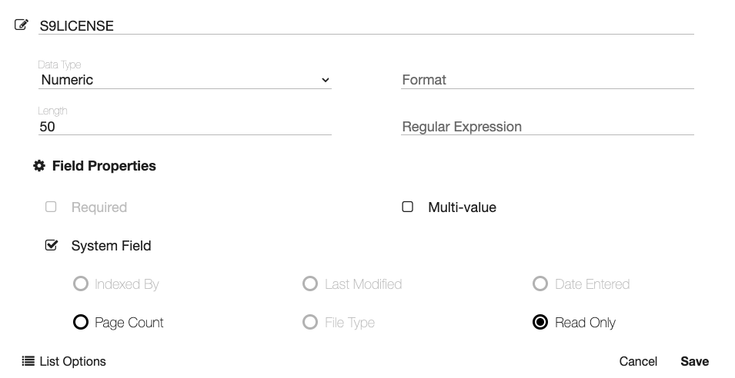Select the Last Modified radio option
Viewport: 735px width, 378px height.
[310, 284]
